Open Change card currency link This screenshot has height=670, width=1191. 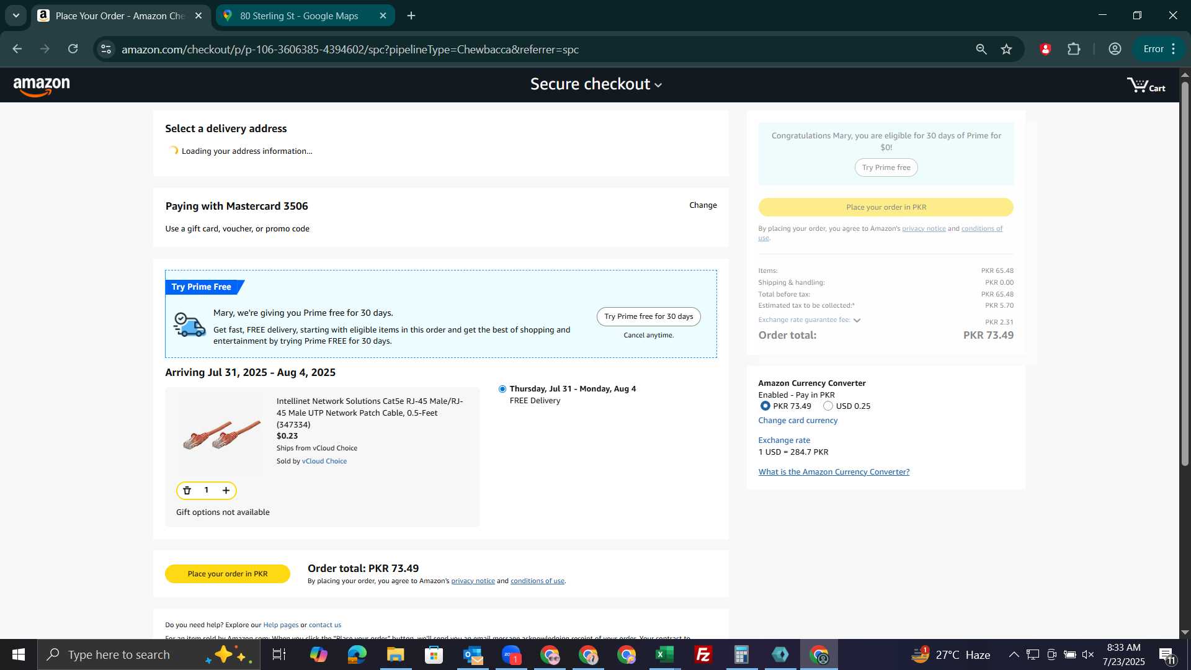[798, 421]
